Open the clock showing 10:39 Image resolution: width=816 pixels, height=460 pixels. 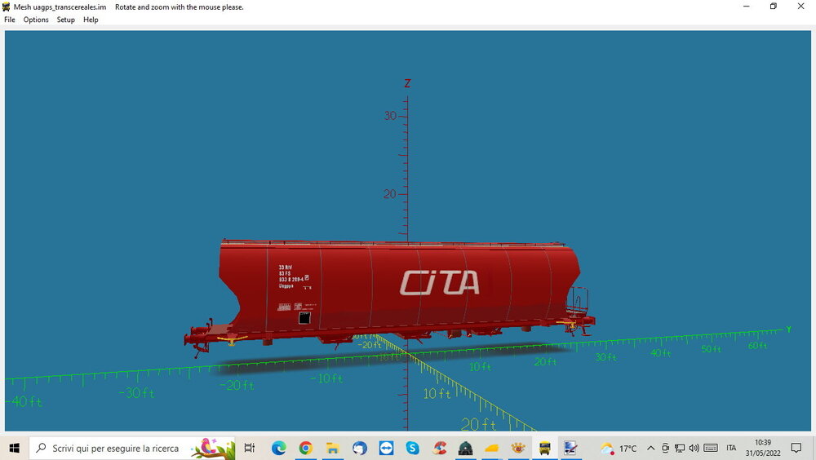[x=763, y=448]
